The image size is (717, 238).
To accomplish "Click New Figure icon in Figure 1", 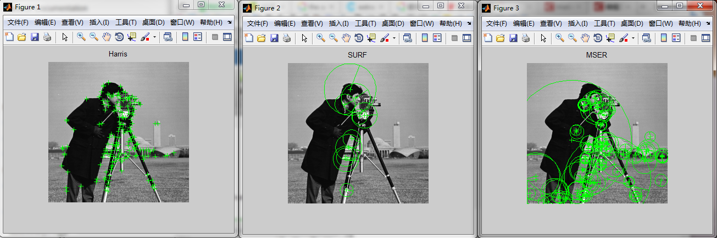I will click(9, 37).
